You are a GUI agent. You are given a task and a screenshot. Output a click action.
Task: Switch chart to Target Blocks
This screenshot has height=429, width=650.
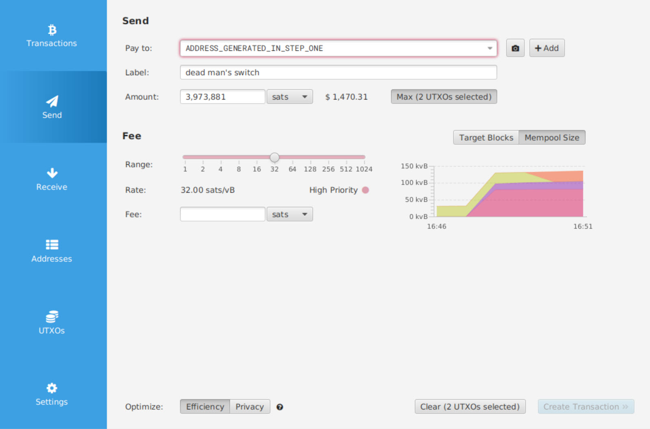click(486, 138)
